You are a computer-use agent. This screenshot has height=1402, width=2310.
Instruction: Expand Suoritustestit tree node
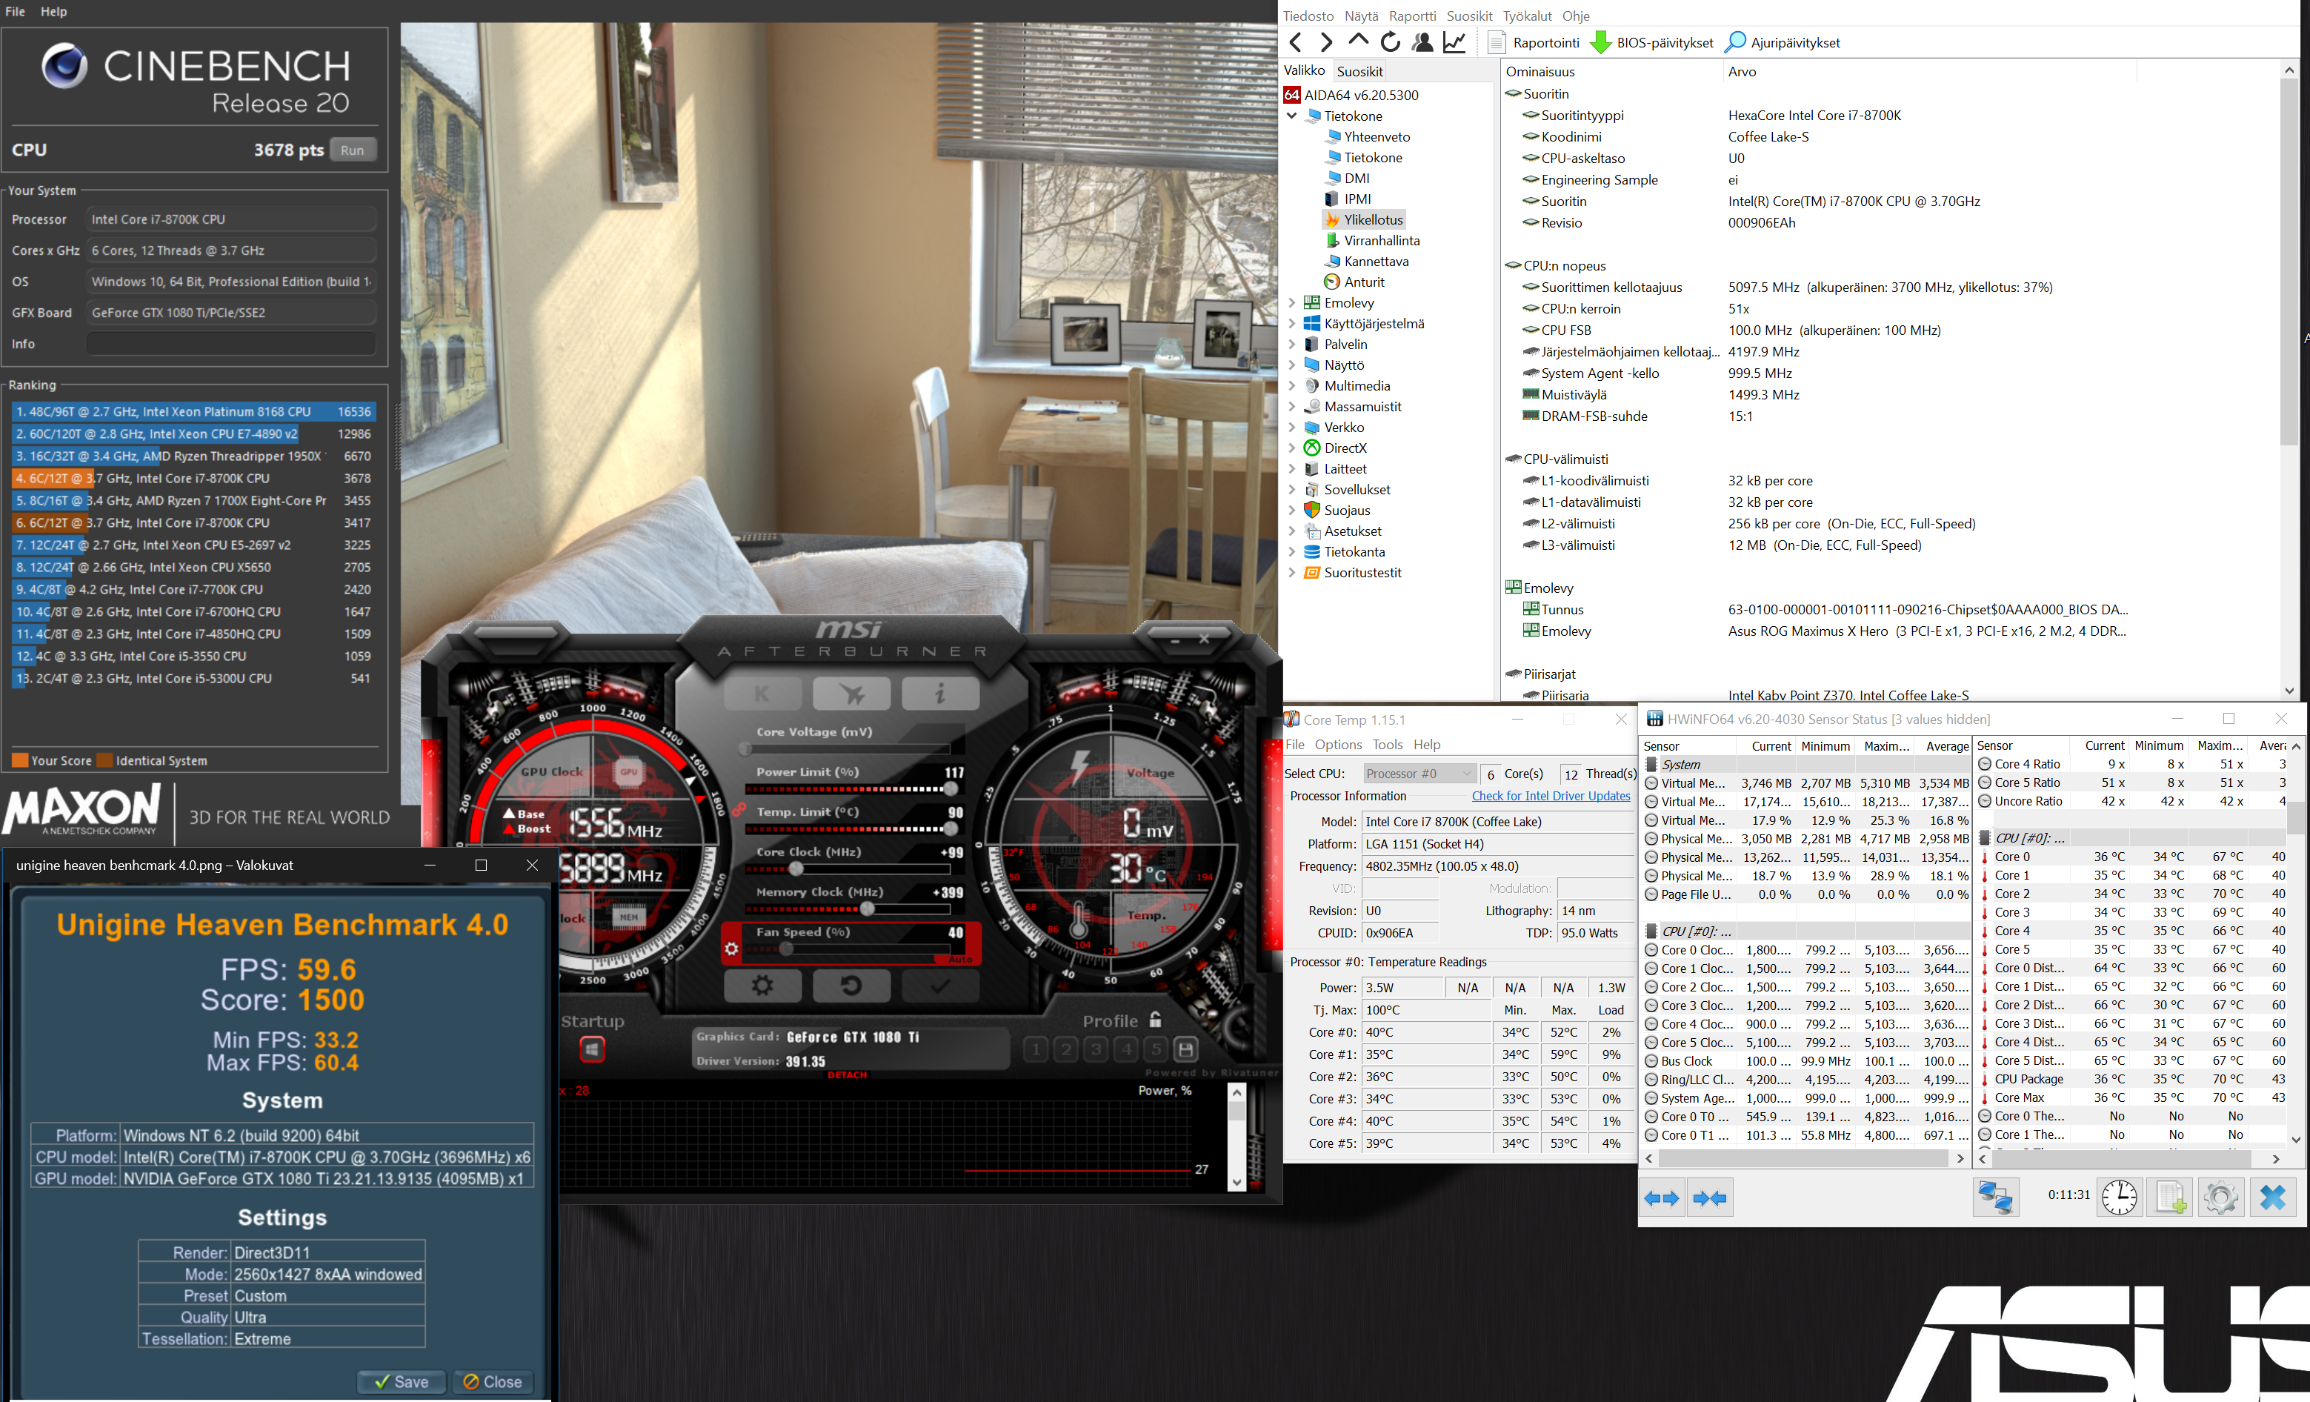pos(1292,573)
